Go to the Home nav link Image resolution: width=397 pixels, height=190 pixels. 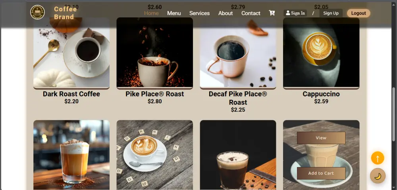click(151, 13)
